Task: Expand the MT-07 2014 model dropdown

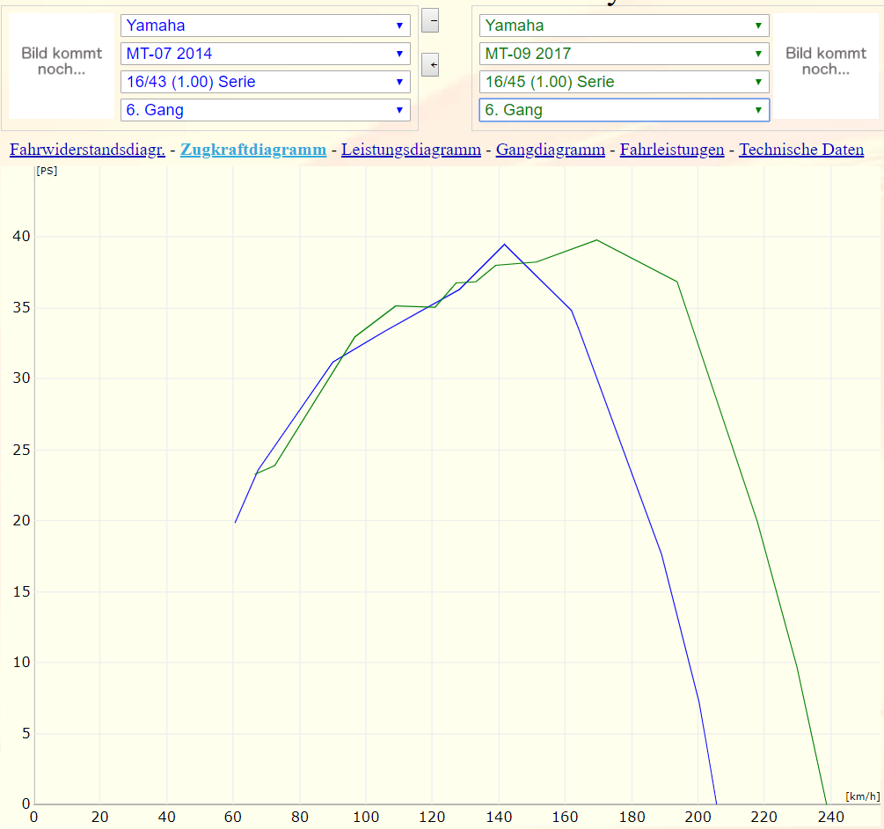Action: pos(265,54)
